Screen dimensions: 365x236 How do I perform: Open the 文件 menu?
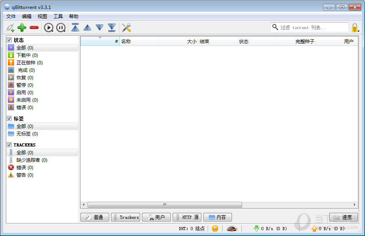coord(11,16)
